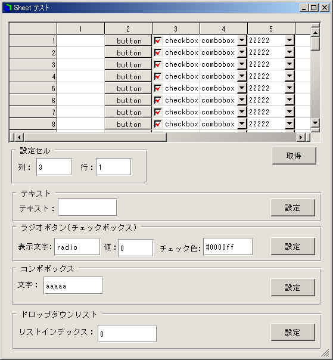Image resolution: width=333 pixels, height=360 pixels.
Task: Click the horizontal scrollbar right arrow
Action: click(301, 137)
